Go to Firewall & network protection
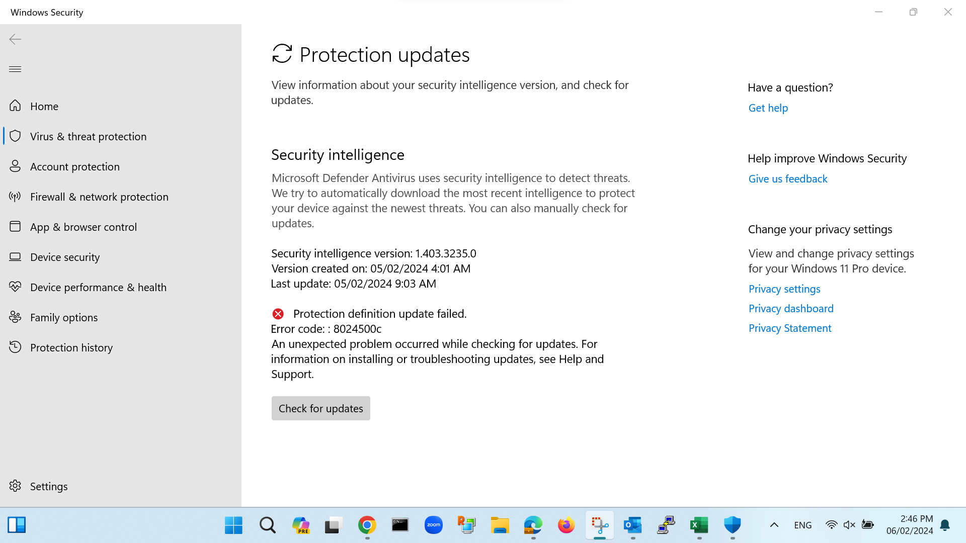The height and width of the screenshot is (543, 966). 121,197
